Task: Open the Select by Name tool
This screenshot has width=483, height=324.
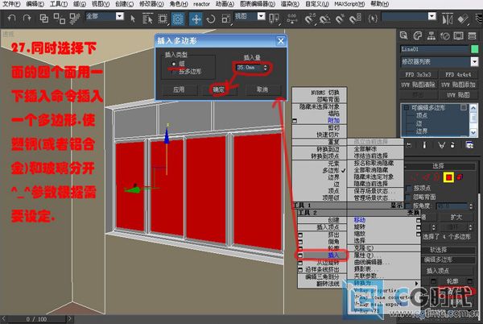Action: [x=148, y=19]
